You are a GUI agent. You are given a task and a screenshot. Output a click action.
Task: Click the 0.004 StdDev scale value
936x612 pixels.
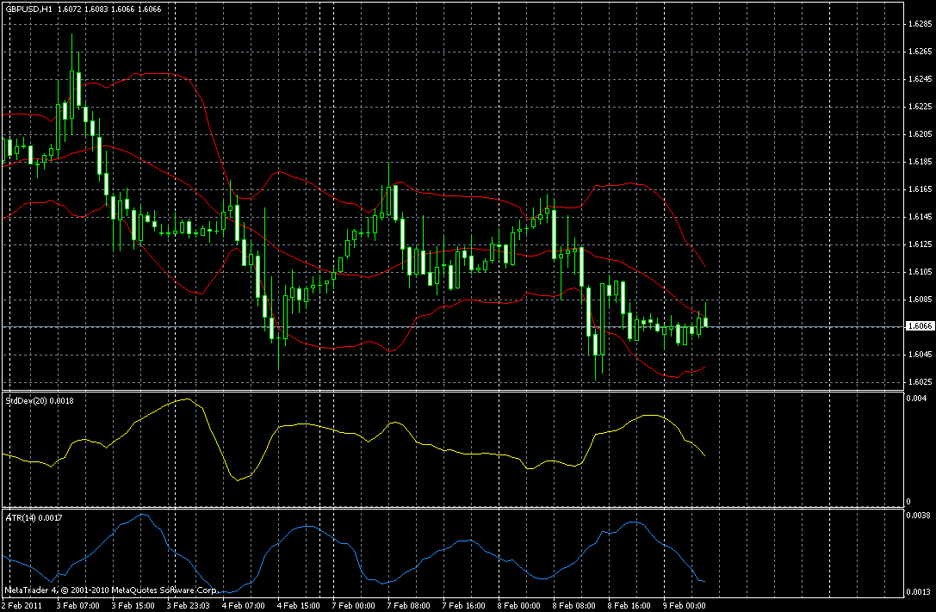coord(915,398)
